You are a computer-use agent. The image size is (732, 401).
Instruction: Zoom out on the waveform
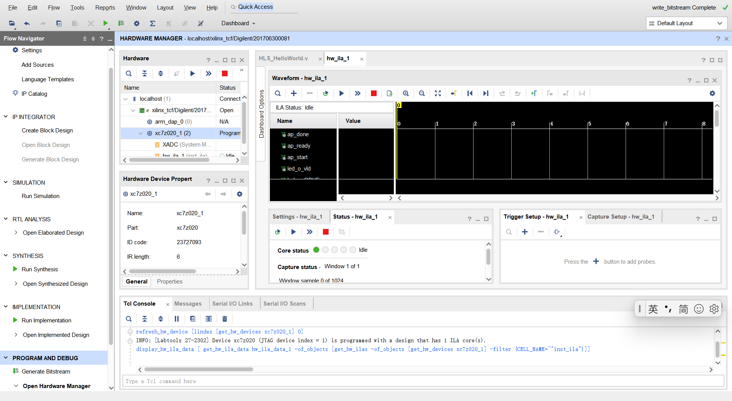coord(422,93)
